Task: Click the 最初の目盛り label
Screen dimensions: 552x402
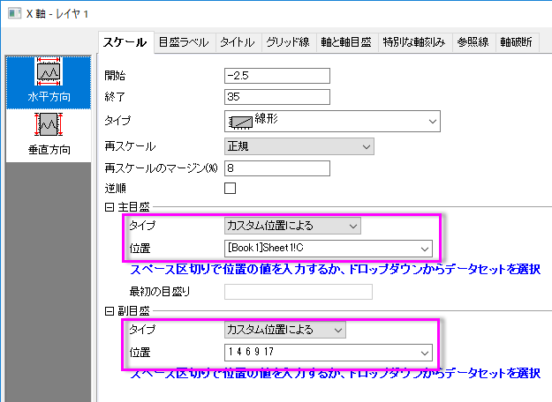Action: [x=160, y=292]
